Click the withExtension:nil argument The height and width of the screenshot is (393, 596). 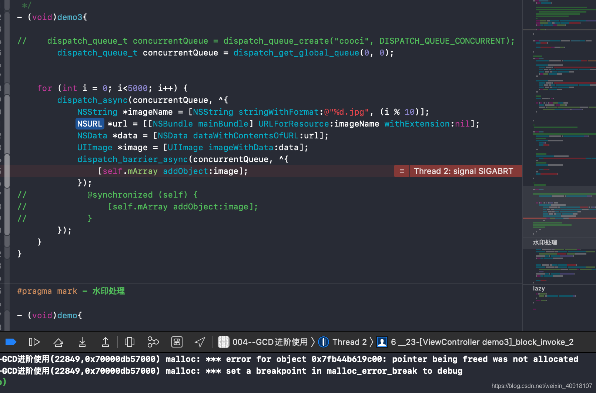click(427, 124)
